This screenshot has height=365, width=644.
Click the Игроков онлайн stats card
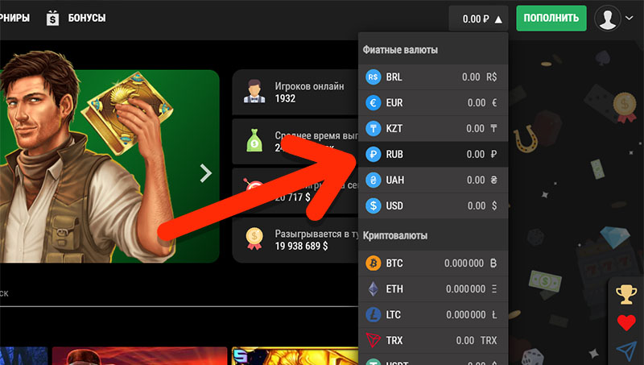tap(294, 92)
